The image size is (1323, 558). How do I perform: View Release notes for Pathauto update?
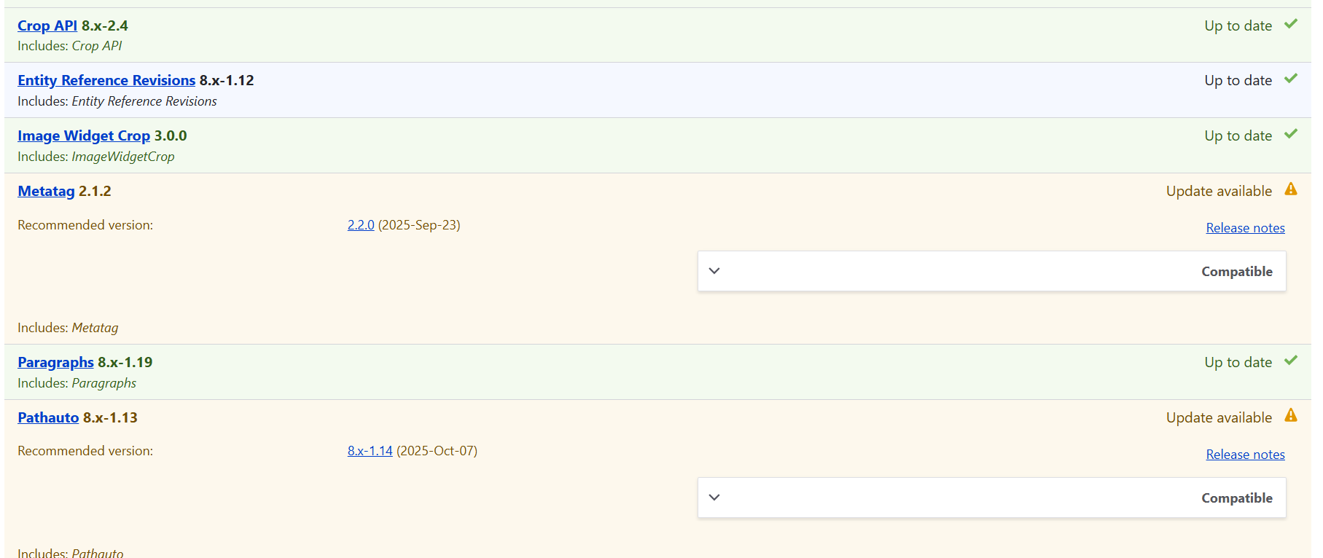(1245, 454)
